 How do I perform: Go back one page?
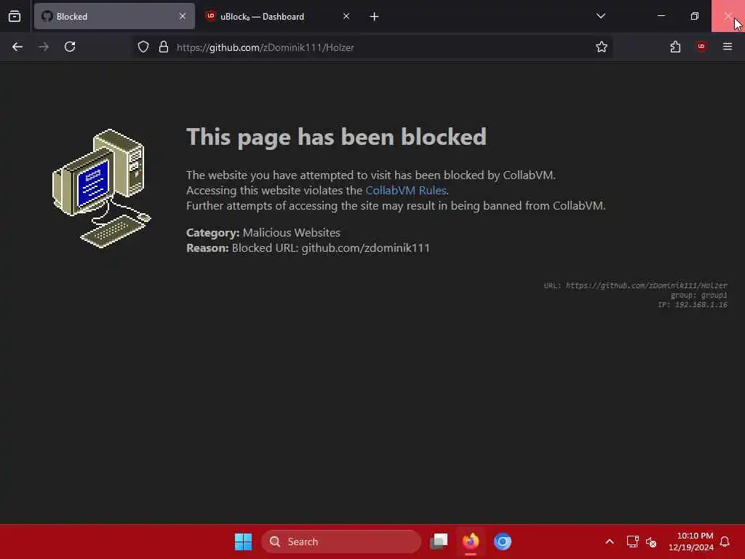(17, 47)
